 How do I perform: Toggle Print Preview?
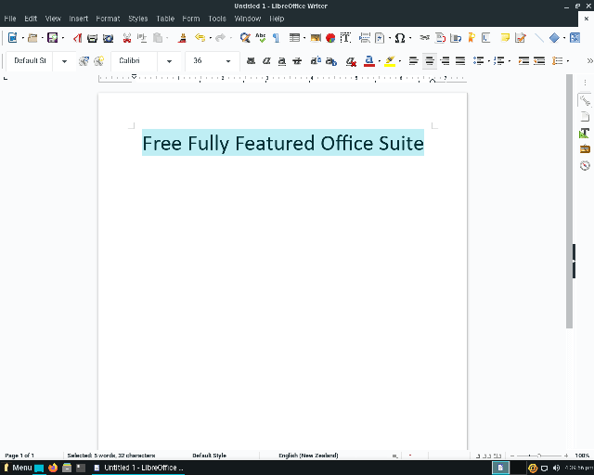point(109,38)
